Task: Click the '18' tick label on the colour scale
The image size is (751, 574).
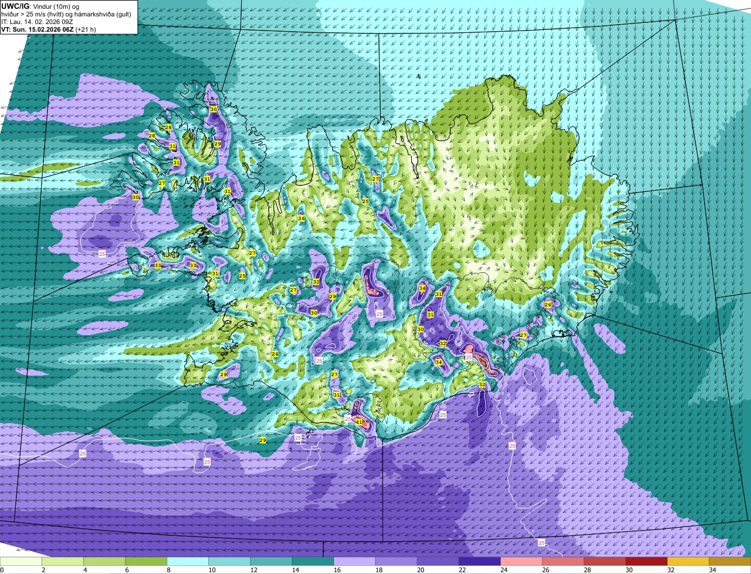Action: point(379,570)
